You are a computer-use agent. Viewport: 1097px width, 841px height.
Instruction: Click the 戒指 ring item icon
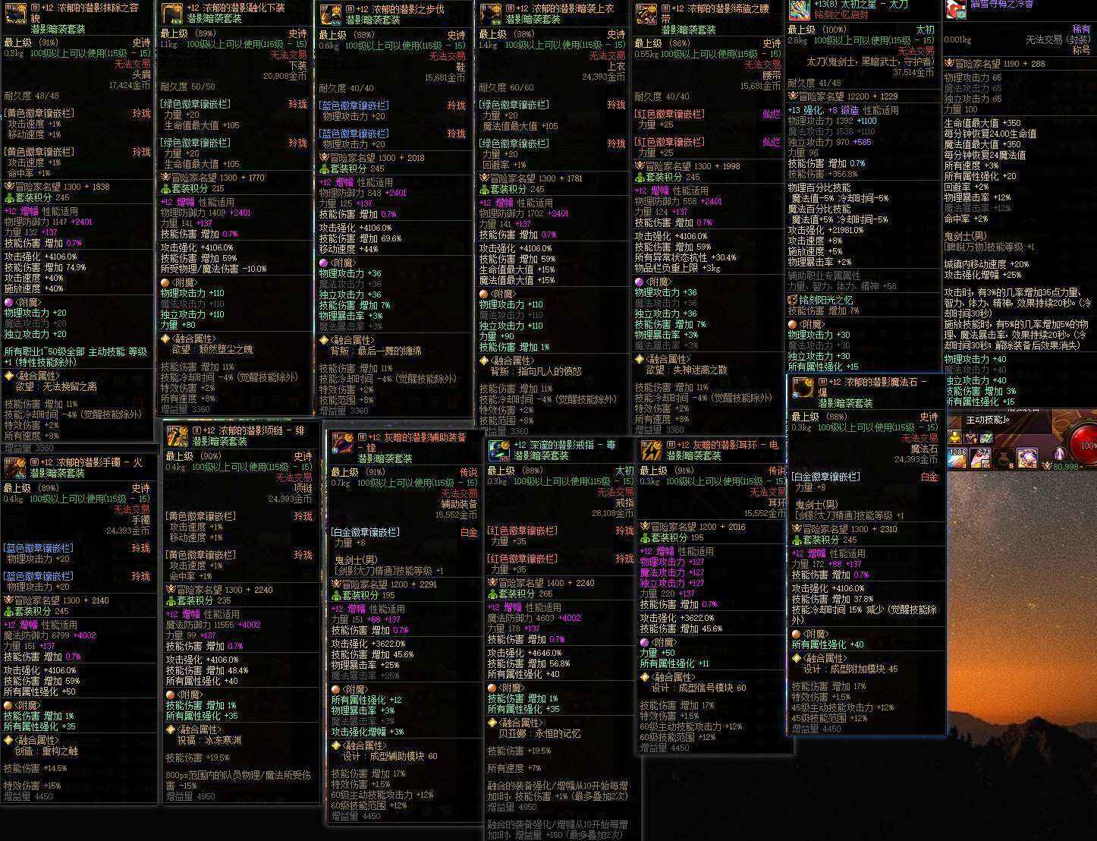(498, 450)
